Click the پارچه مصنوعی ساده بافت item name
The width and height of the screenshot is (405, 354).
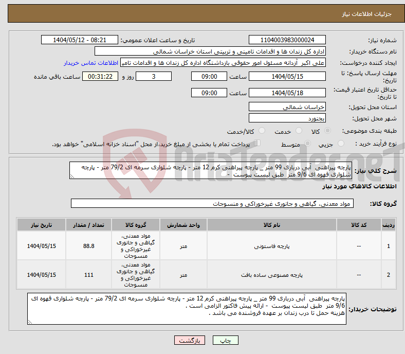pyautogui.click(x=272, y=275)
